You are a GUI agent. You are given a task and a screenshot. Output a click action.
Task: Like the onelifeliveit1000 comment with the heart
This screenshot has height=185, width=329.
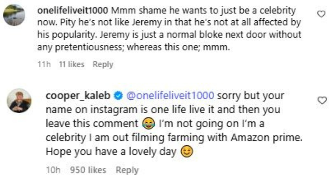(321, 14)
